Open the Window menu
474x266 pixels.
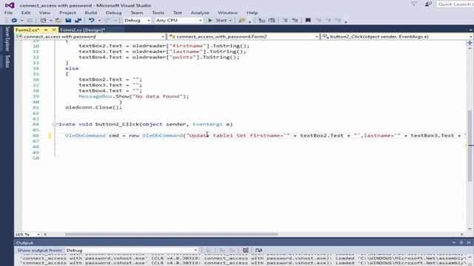(x=227, y=13)
